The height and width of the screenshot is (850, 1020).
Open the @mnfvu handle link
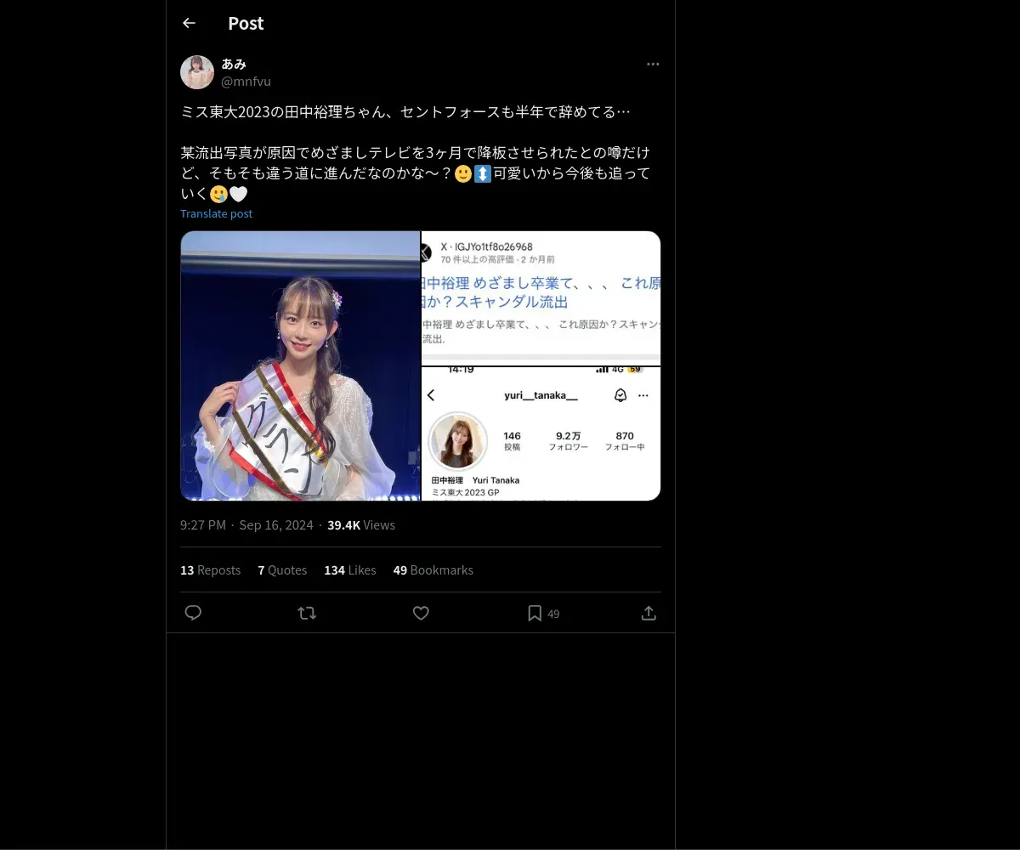(x=246, y=82)
